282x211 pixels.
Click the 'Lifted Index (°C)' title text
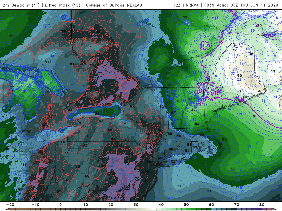point(63,5)
